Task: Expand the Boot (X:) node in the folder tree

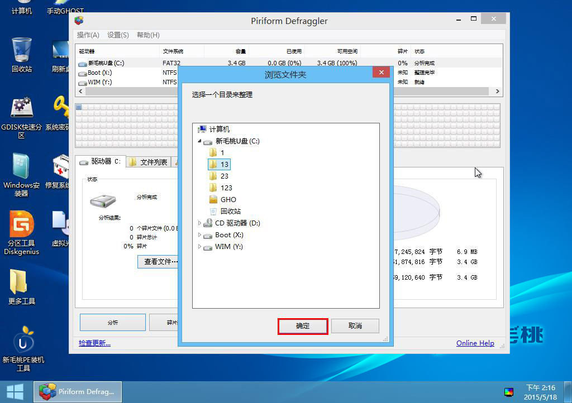Action: [199, 234]
